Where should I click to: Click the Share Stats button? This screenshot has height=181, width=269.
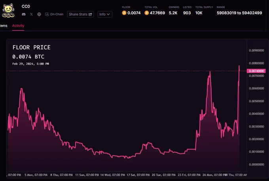[x=80, y=14]
